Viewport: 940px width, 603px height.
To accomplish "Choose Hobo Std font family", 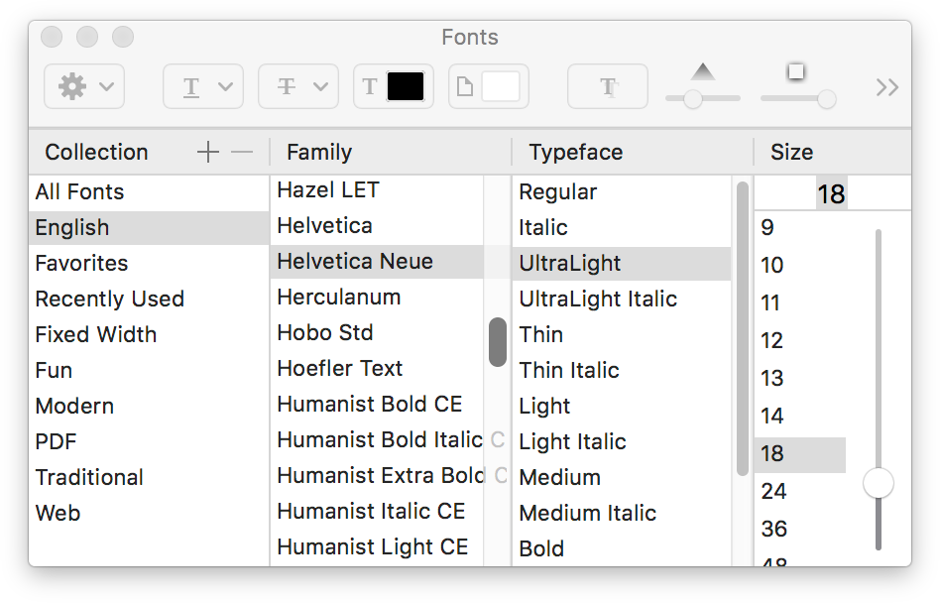I will coord(377,332).
